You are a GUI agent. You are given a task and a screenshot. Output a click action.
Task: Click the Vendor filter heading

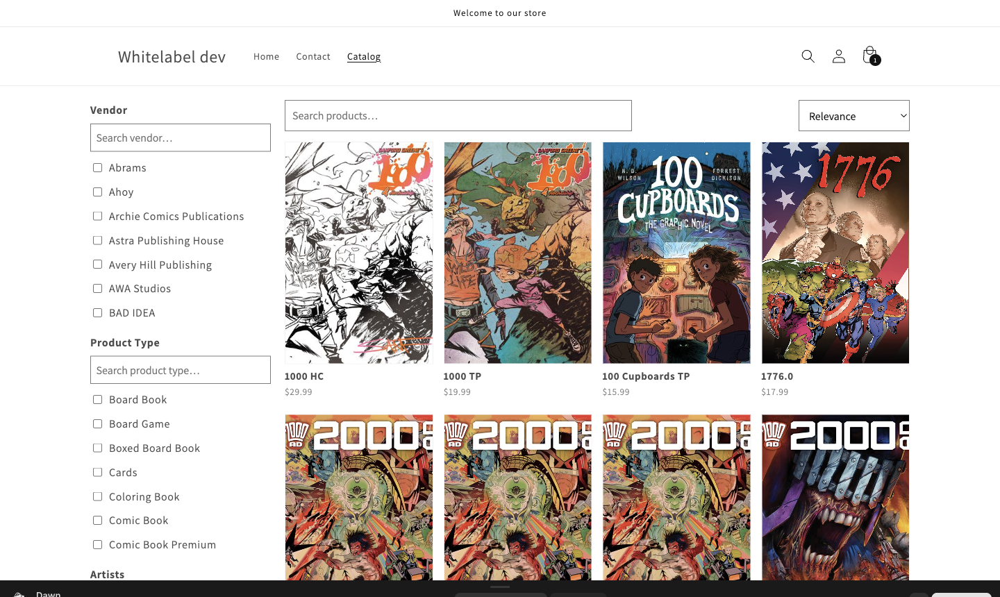coord(109,110)
